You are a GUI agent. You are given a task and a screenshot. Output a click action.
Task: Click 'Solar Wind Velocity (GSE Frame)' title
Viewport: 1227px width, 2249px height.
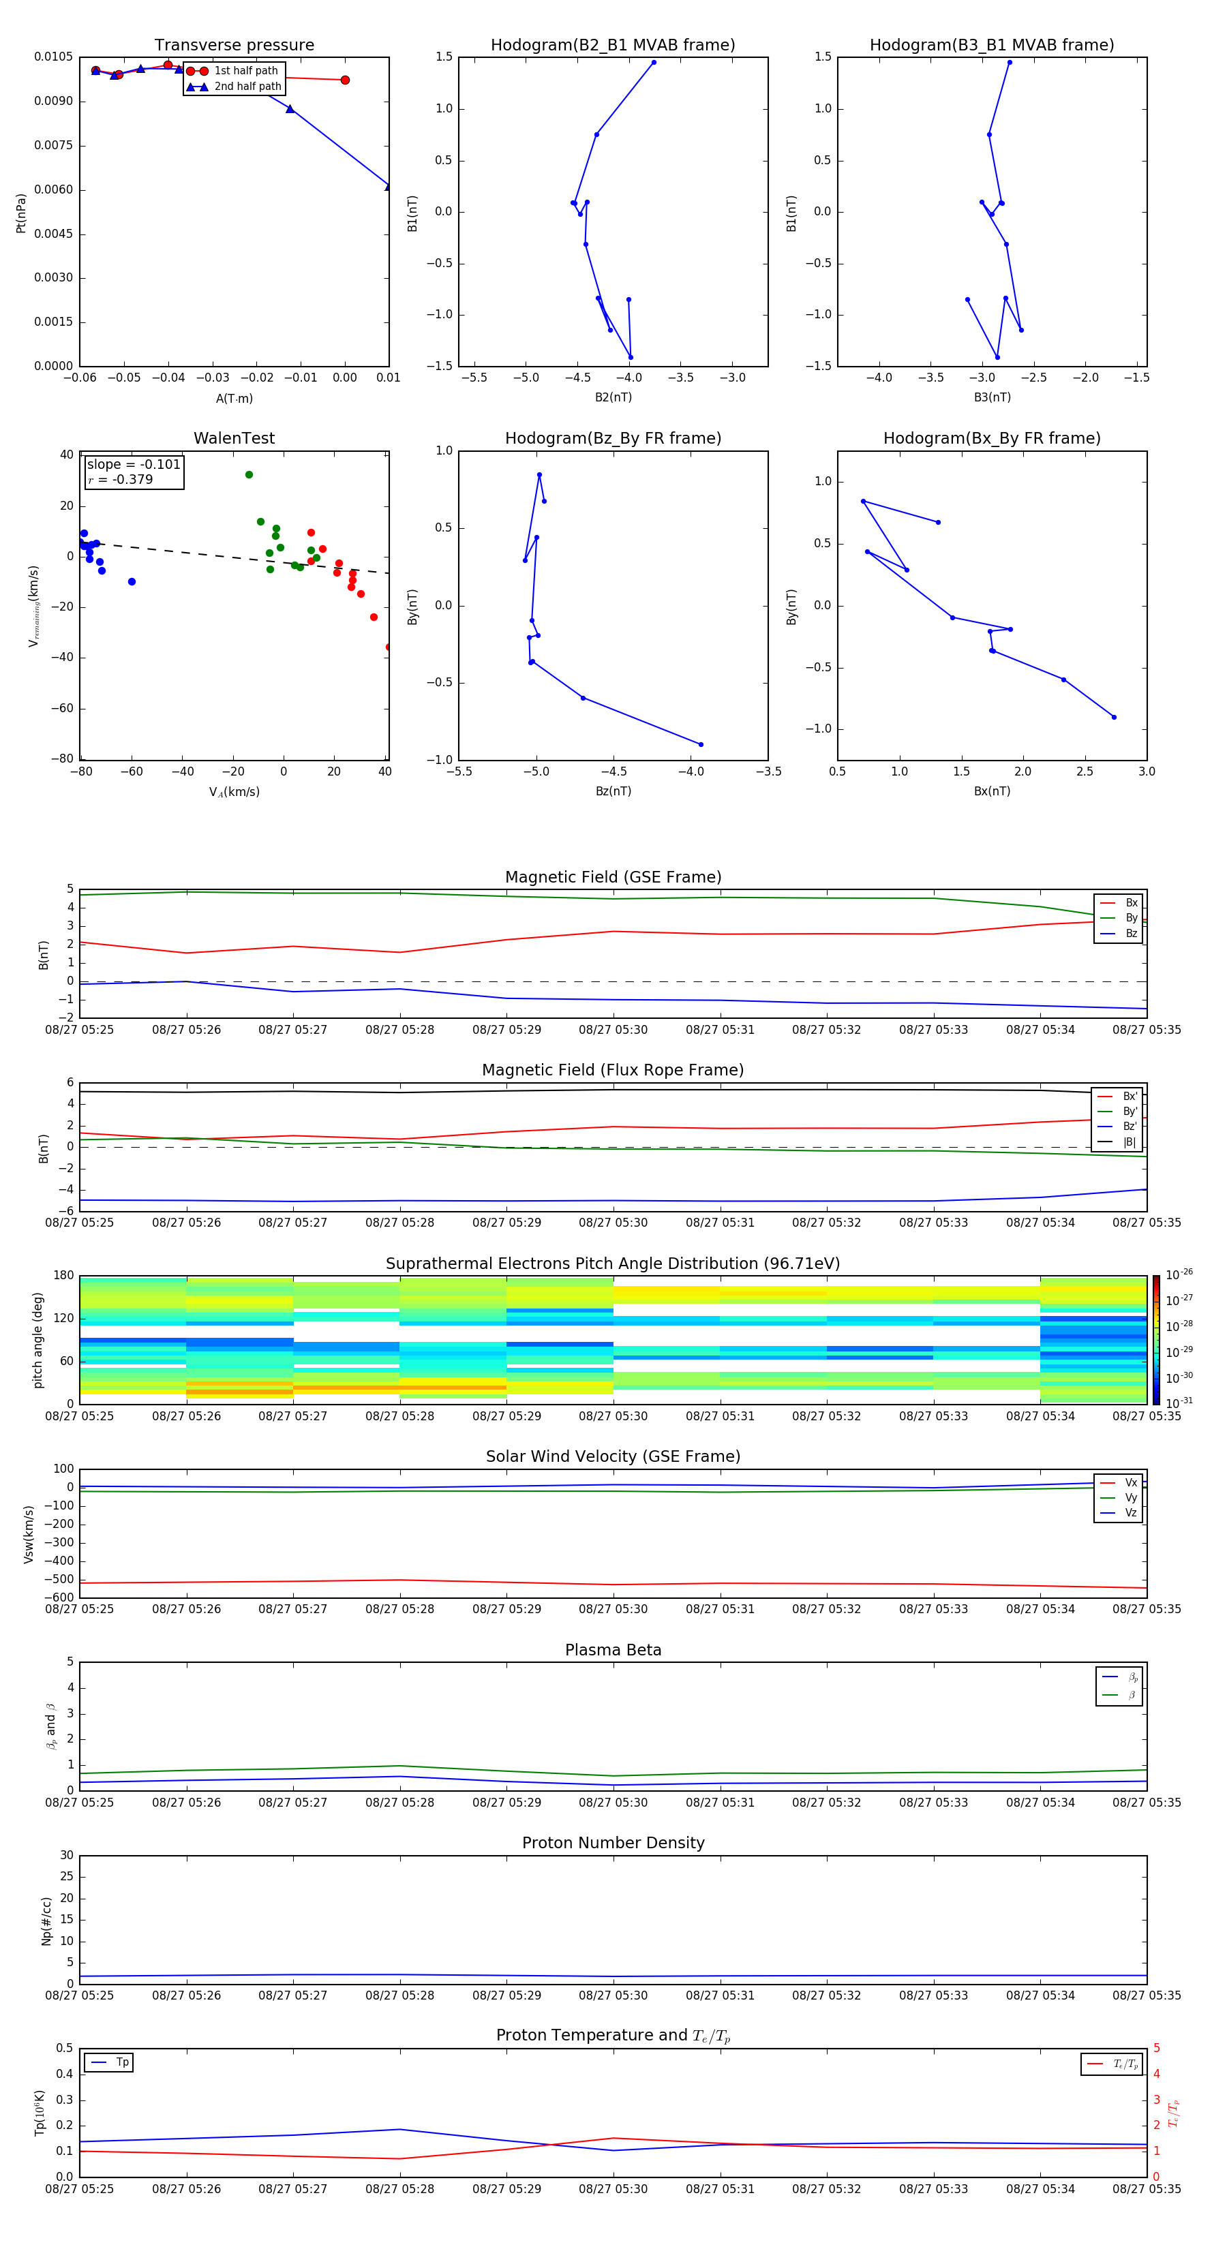click(613, 1456)
